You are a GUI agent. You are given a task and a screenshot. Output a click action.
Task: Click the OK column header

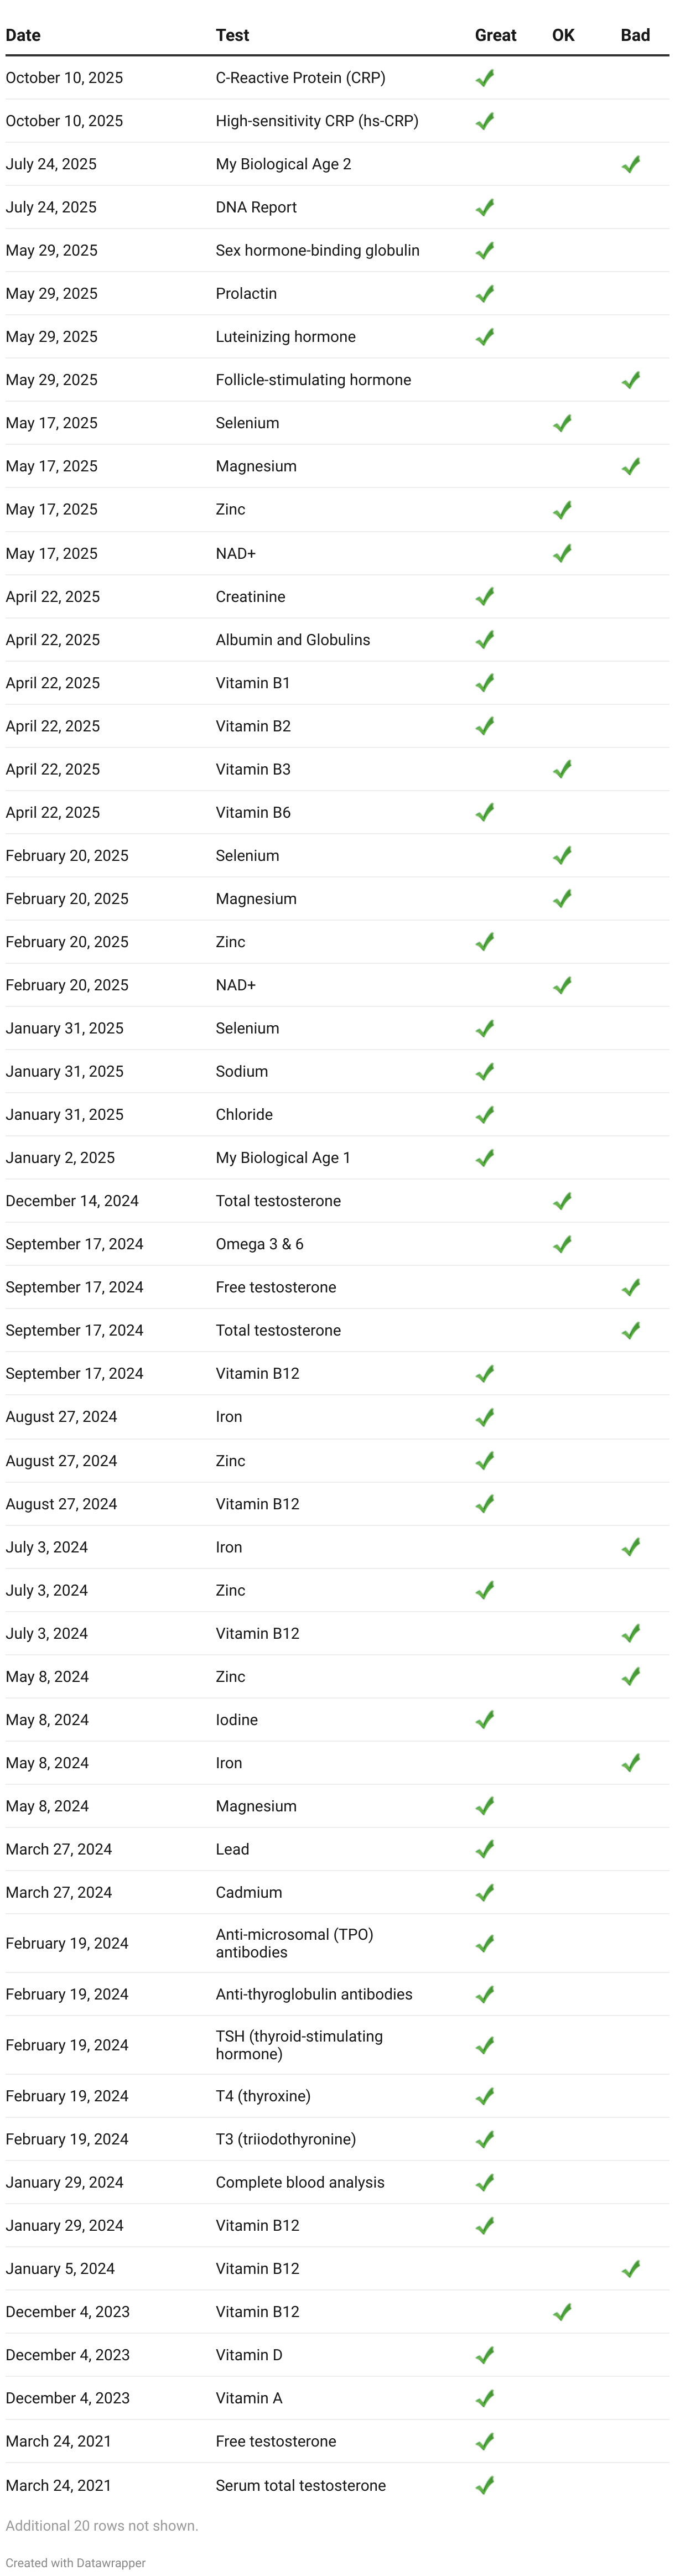click(x=563, y=35)
